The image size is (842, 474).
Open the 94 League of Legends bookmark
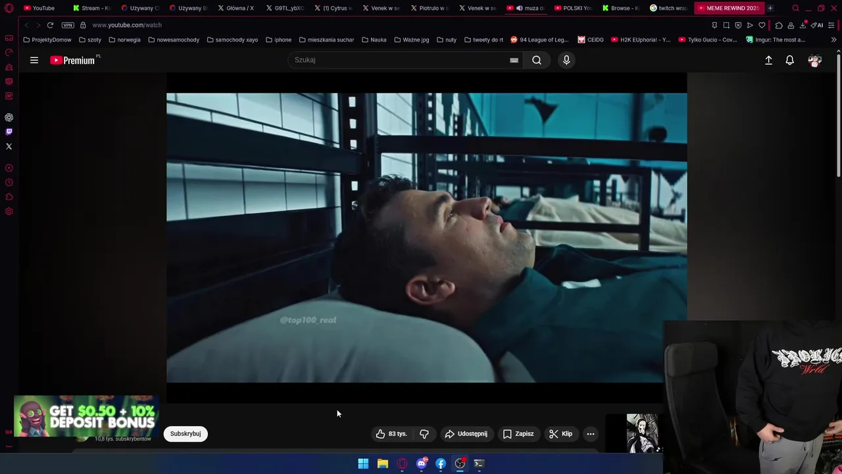pos(539,39)
